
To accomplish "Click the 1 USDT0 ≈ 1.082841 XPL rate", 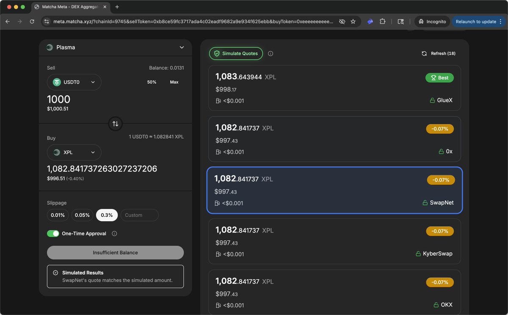I will [156, 137].
